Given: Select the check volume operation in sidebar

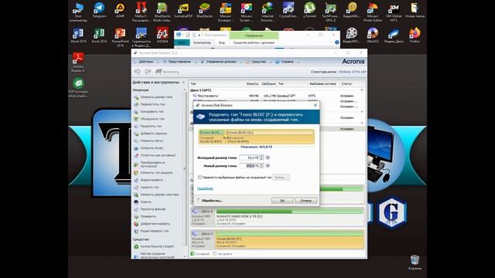Looking at the screenshot, I should (145, 216).
